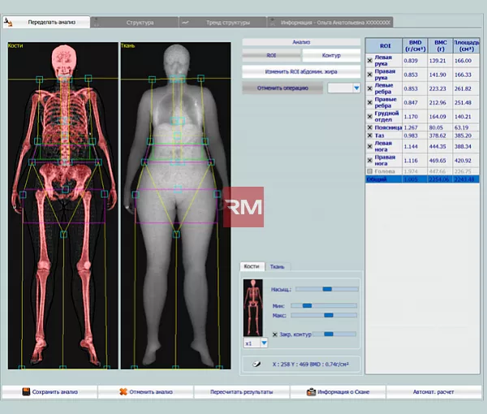Viewport: 487px width, 414px height.
Task: Click Сохранить анализ button
Action: (x=50, y=392)
